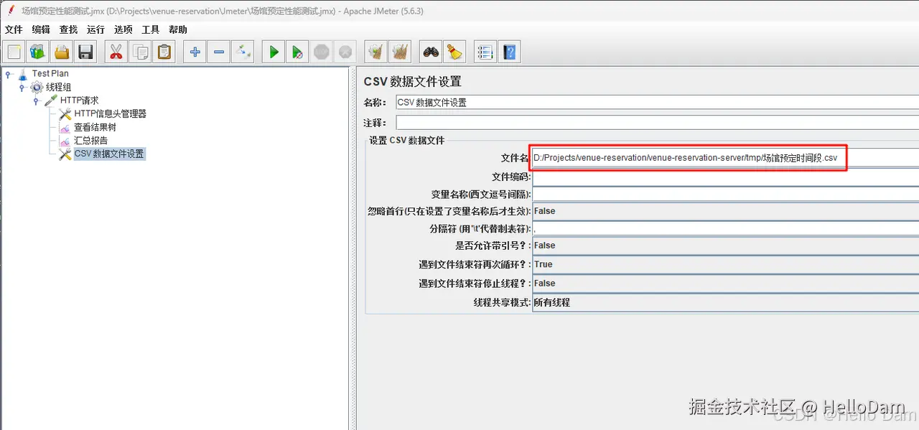Open Help with question mark icon
The image size is (919, 430).
(509, 52)
